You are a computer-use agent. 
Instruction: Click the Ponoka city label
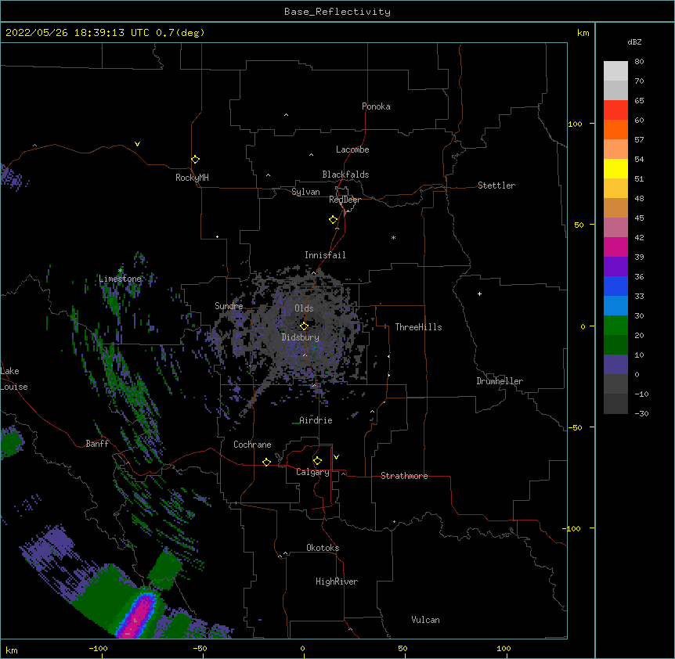click(376, 106)
